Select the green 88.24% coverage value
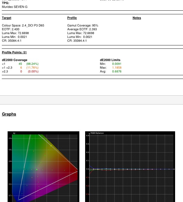This screenshot has width=183, height=202. 32,64
